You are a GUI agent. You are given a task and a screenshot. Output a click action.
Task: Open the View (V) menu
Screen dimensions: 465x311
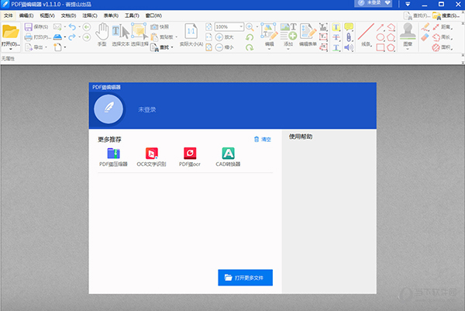click(x=47, y=16)
